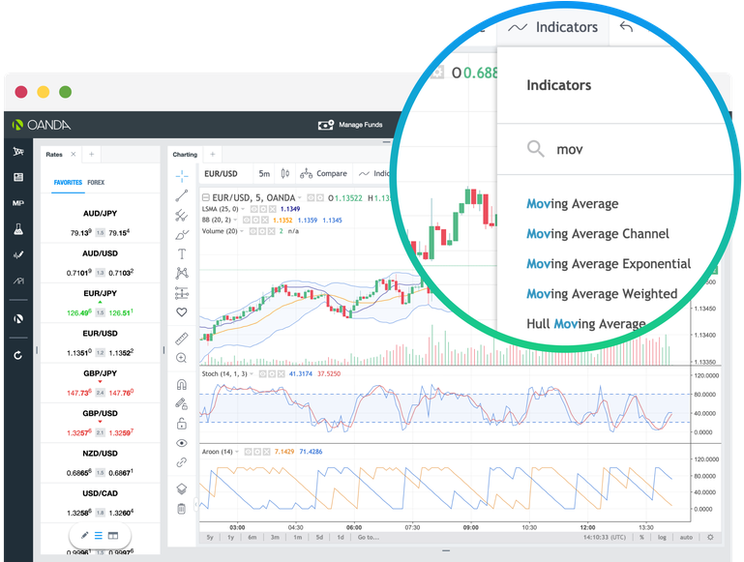Open the prediction and measurement tools
Image resolution: width=744 pixels, height=562 pixels.
(x=182, y=293)
